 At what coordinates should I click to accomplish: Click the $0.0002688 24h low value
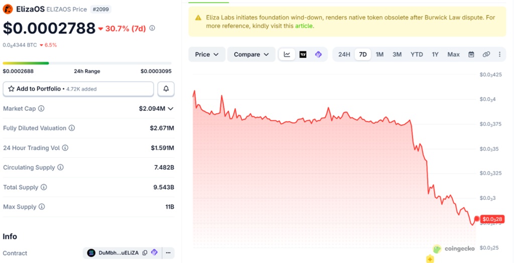tap(18, 71)
